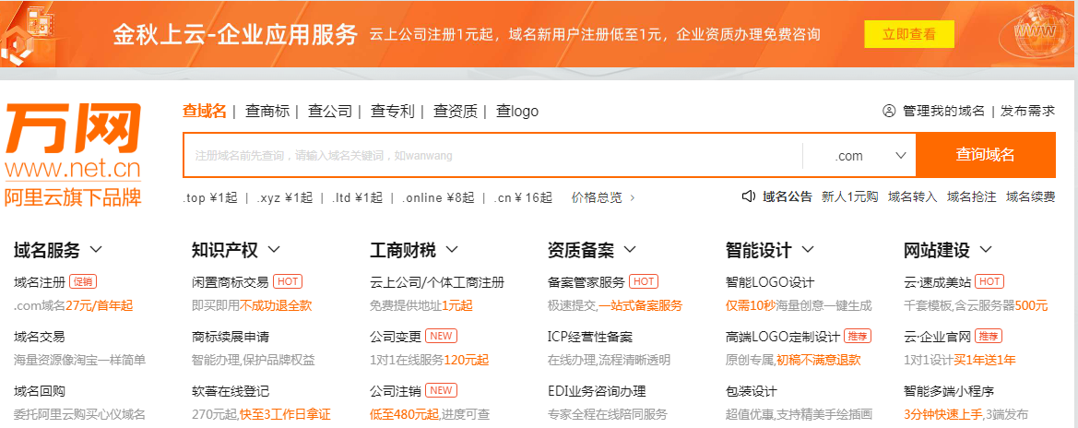Click the .ltd ¥1起 price link
1078x428 pixels.
tap(357, 197)
